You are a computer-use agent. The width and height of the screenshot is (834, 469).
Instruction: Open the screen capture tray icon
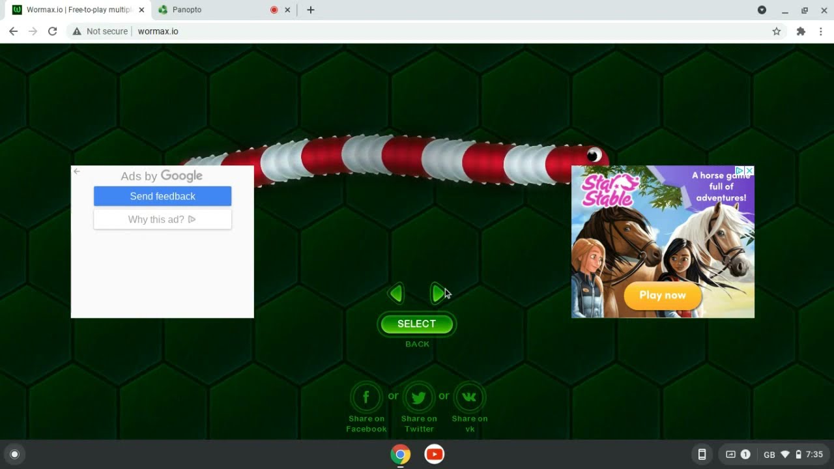(731, 455)
